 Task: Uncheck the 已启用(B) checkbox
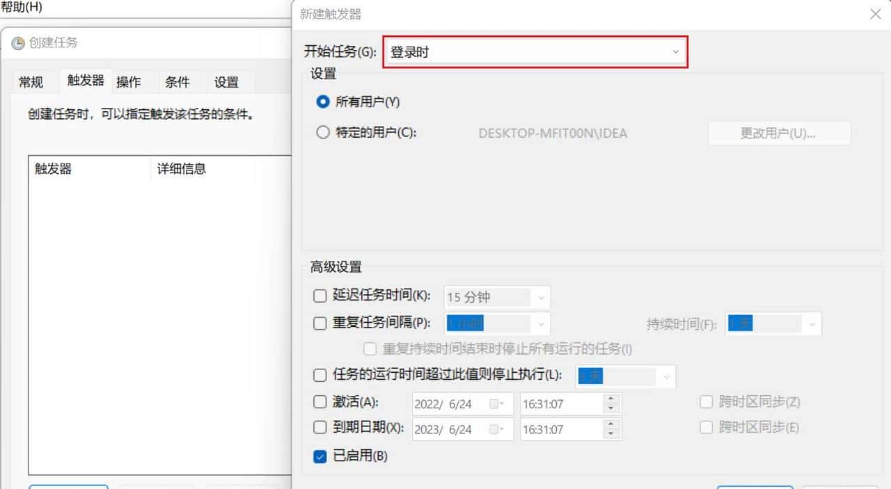pyautogui.click(x=320, y=456)
